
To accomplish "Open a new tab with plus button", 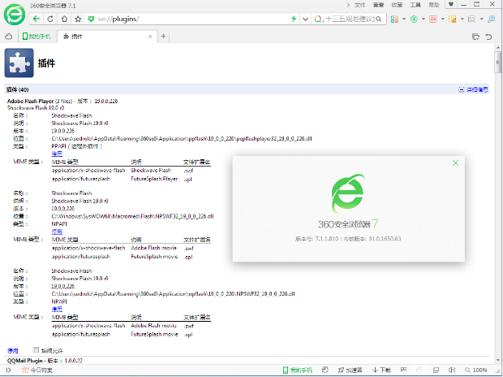I will 163,37.
